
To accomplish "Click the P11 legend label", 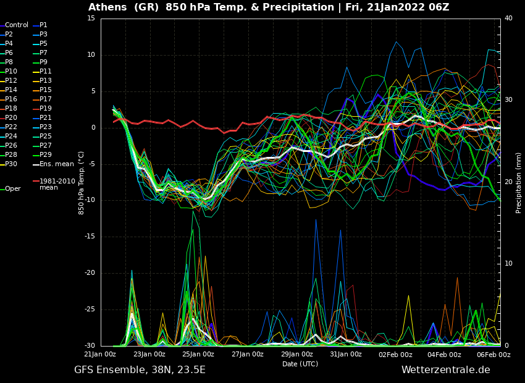I will [x=46, y=71].
